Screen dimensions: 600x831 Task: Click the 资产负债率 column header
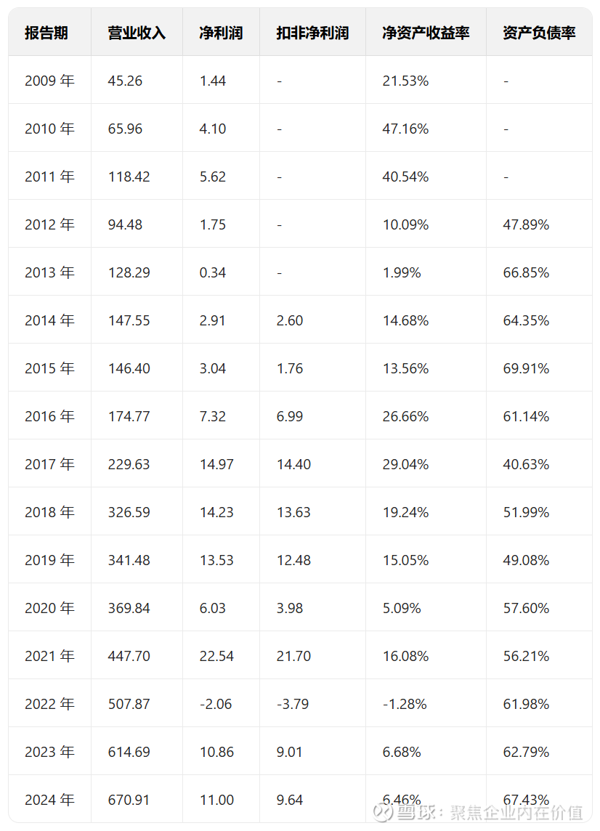539,33
